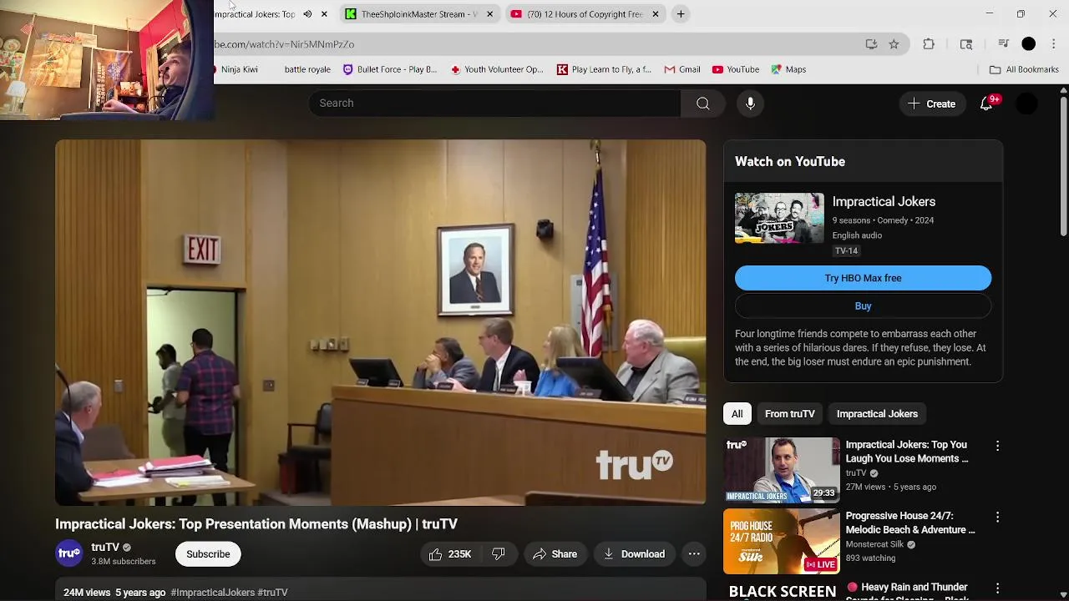Open Progressive House 24/7 live thumbnail

(x=782, y=542)
